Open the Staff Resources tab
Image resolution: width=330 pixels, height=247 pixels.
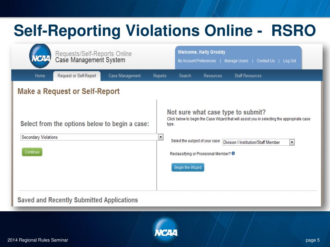(x=248, y=76)
